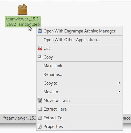Open Move to menu entry

(x=79, y=92)
